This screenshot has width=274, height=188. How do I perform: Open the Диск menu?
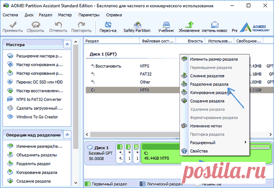(x=29, y=15)
